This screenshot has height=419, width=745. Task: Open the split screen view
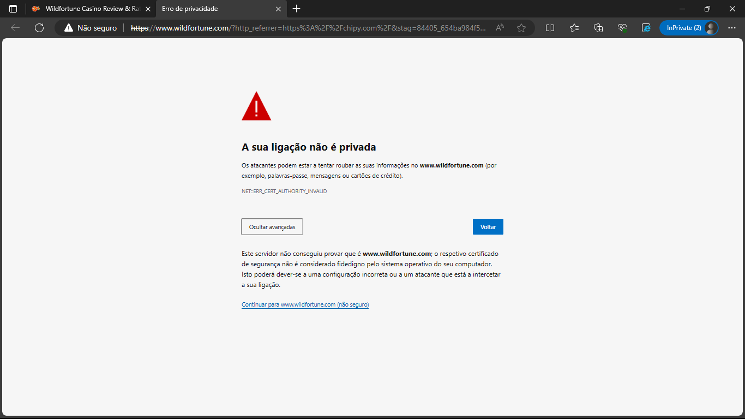(x=550, y=27)
